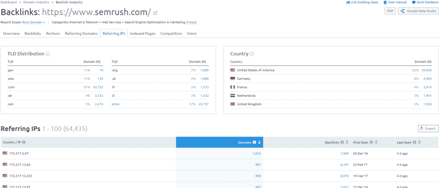This screenshot has width=440, height=188.
Task: Click info icon next to TLD Distribution
Action: tap(48, 54)
